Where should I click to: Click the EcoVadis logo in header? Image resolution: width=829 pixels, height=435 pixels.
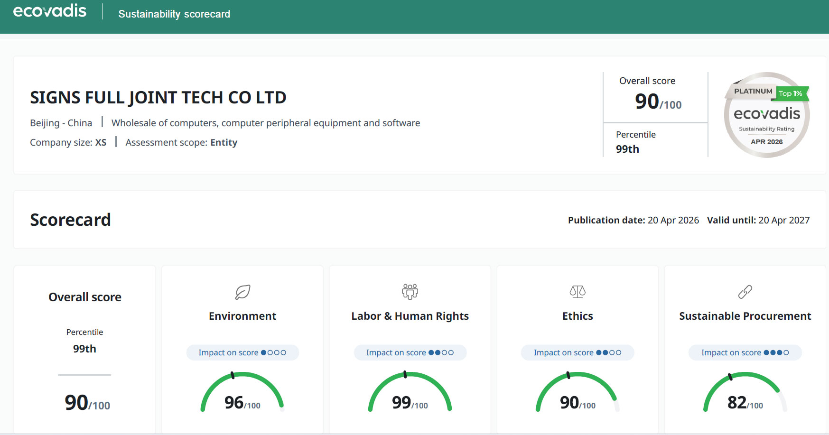[50, 11]
